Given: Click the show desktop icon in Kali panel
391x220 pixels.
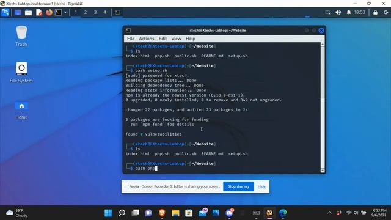Looking at the screenshot, I should tap(18, 12).
